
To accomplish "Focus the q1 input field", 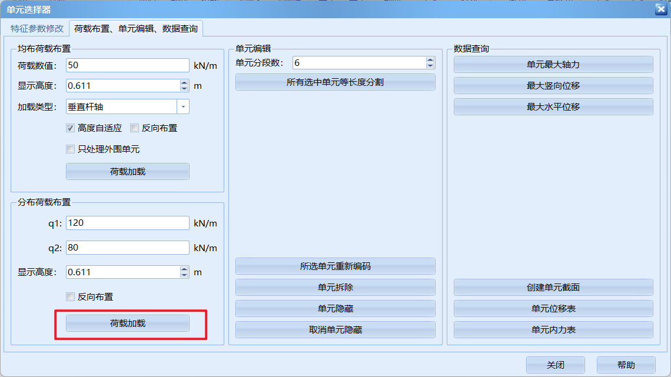I will [x=127, y=223].
